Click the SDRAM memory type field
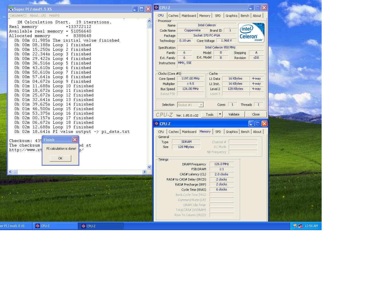365x292 pixels. (x=186, y=142)
